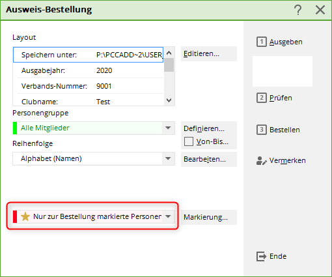Select the Verbands-Nummer 9001 row
Image resolution: width=332 pixels, height=277 pixels.
(90, 86)
